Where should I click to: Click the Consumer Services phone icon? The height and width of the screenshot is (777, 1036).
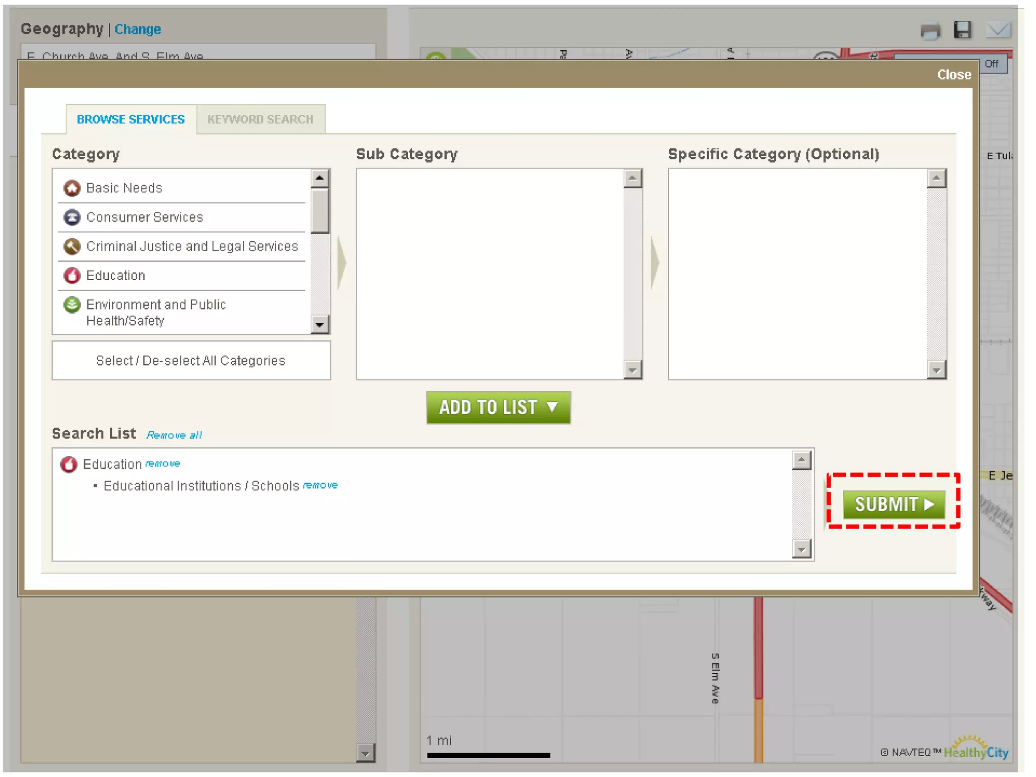(x=72, y=218)
